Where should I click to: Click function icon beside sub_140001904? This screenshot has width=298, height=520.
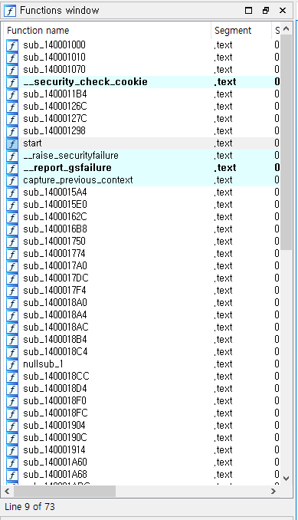[12, 426]
